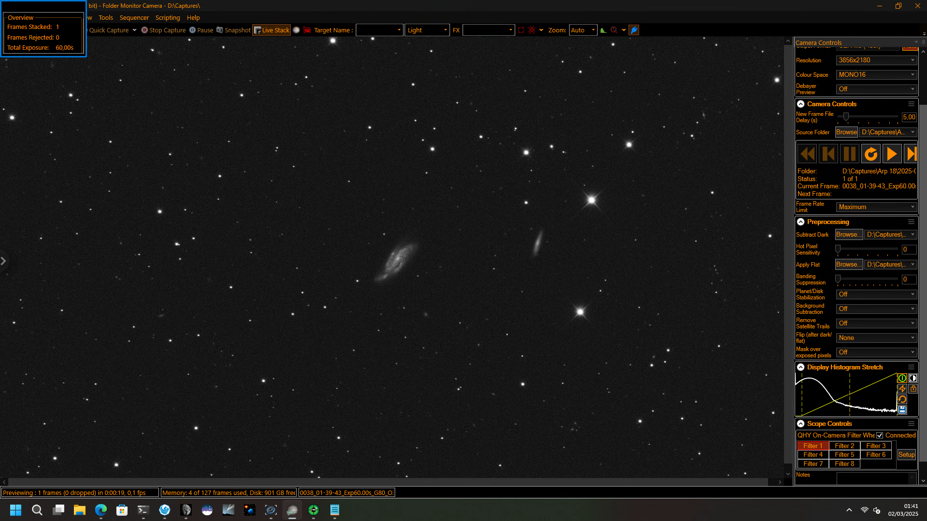
Task: Open the Frame Rate Limit dropdown
Action: (876, 207)
